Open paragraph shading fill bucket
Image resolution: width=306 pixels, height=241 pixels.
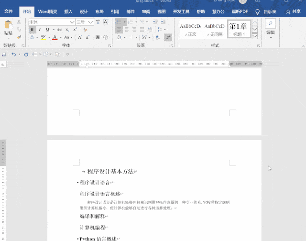119,37
